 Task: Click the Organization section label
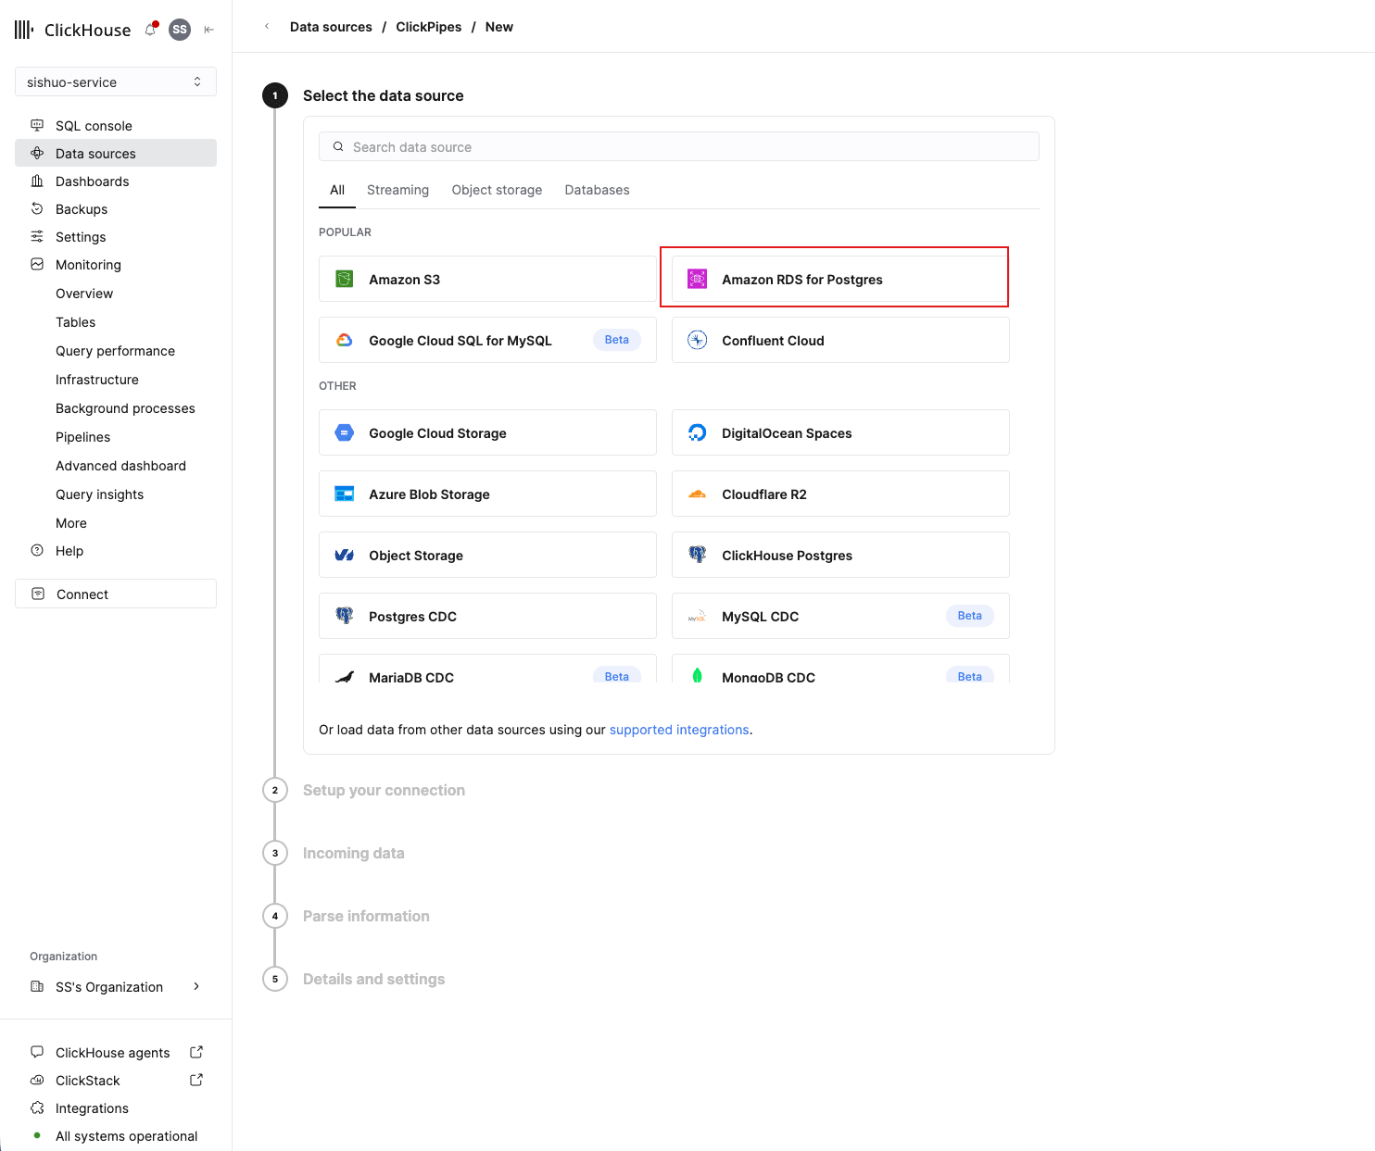[63, 956]
